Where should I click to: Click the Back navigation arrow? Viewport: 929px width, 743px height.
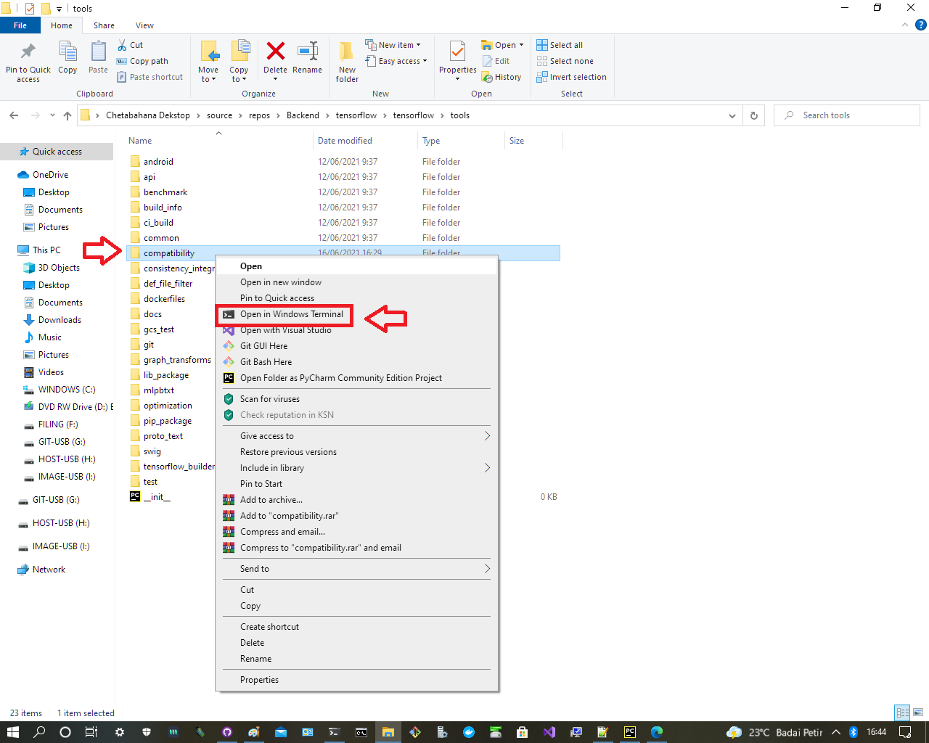click(x=14, y=115)
